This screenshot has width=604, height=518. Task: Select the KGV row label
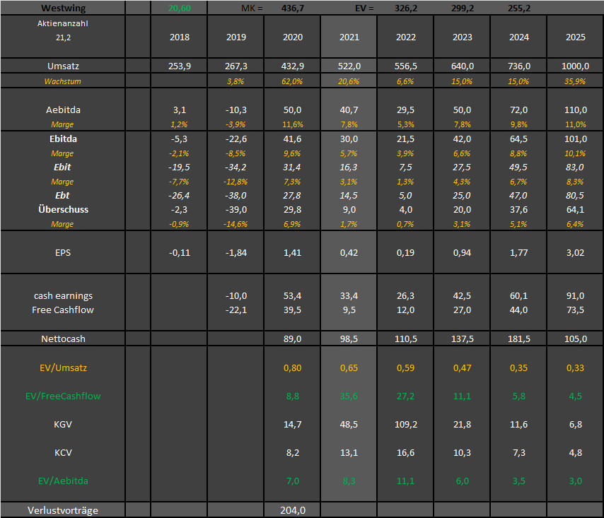click(63, 424)
